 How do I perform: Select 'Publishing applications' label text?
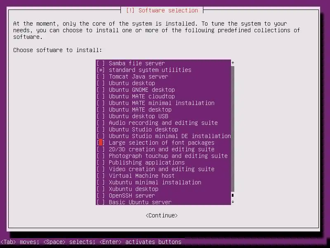(147, 162)
